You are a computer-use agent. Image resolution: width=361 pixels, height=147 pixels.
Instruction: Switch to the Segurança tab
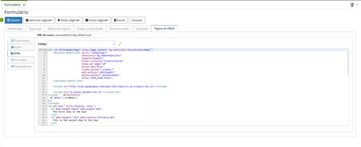coord(35,29)
